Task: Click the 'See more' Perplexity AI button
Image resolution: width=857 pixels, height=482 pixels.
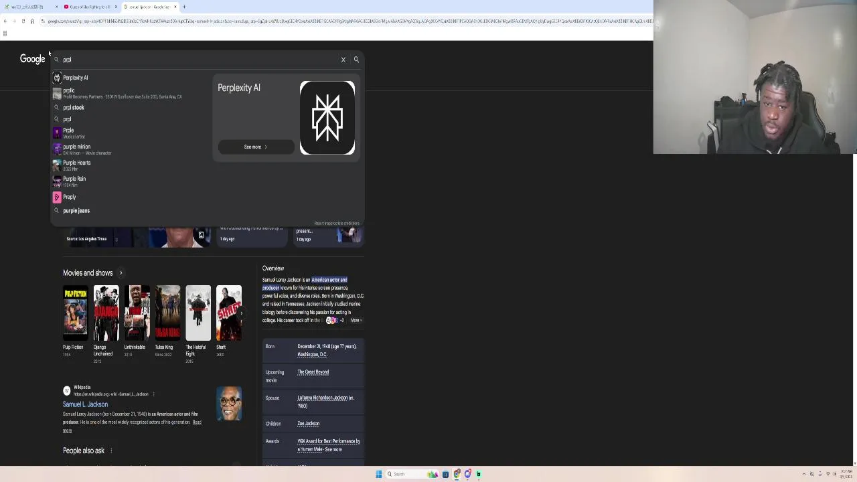Action: [x=255, y=147]
